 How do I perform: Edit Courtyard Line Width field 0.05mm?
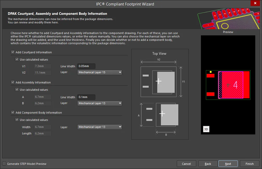tap(86, 66)
